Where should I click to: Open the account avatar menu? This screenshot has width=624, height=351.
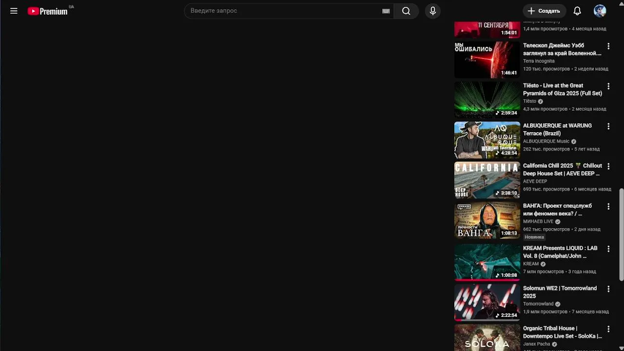(x=600, y=11)
